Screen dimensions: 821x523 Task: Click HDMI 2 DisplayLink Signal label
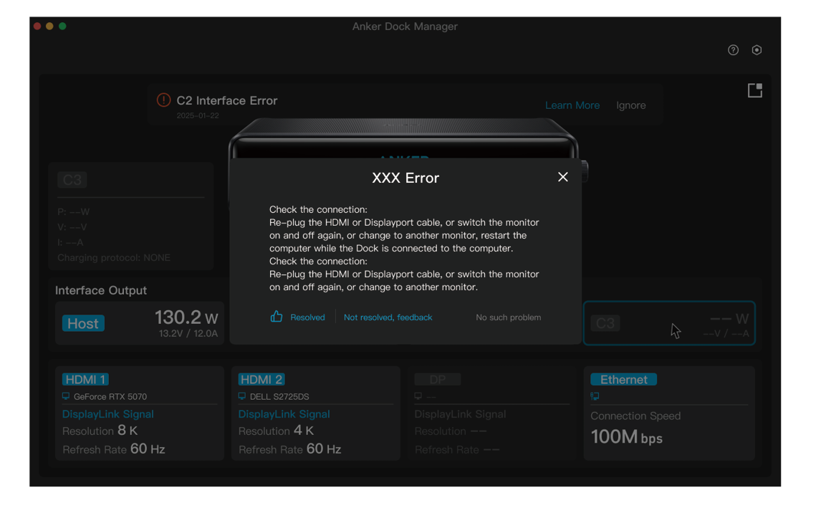(284, 414)
